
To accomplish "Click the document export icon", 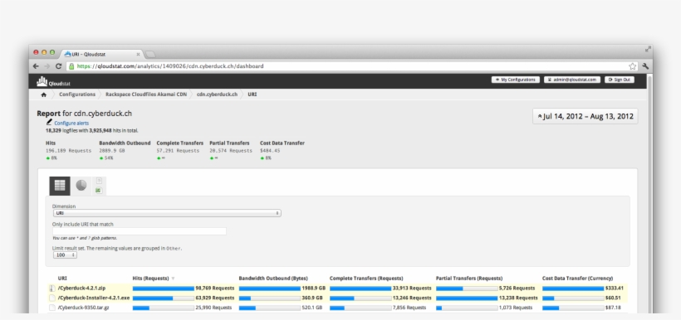I will click(x=99, y=181).
